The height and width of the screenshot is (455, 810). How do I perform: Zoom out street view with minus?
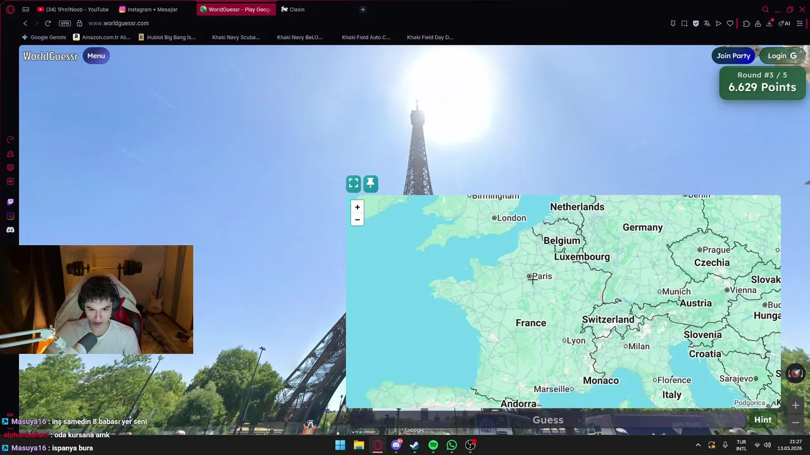[x=795, y=422]
